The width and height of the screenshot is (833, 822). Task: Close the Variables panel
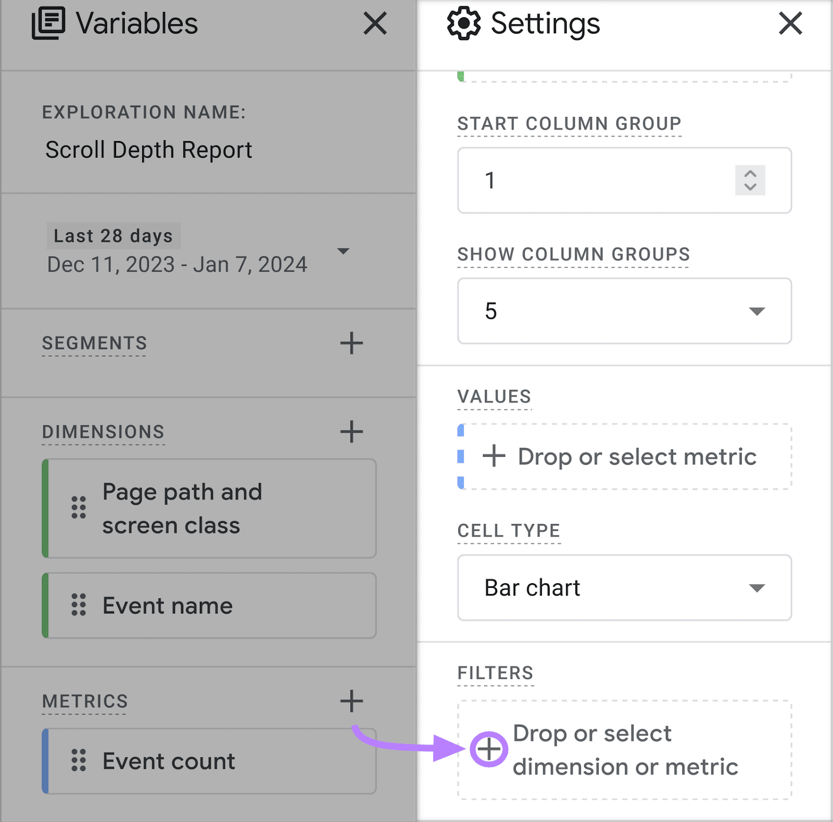click(375, 23)
